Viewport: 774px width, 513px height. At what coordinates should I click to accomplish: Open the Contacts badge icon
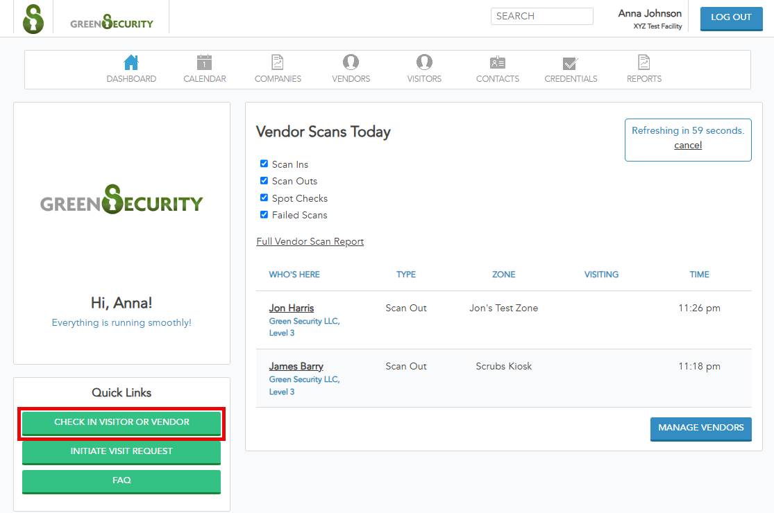coord(497,62)
